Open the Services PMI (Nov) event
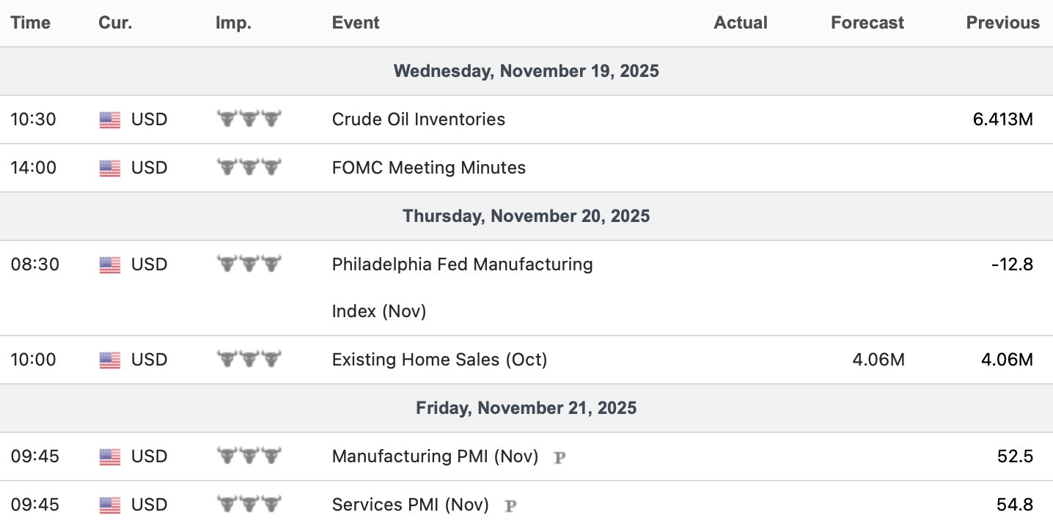This screenshot has height=526, width=1053. click(410, 505)
